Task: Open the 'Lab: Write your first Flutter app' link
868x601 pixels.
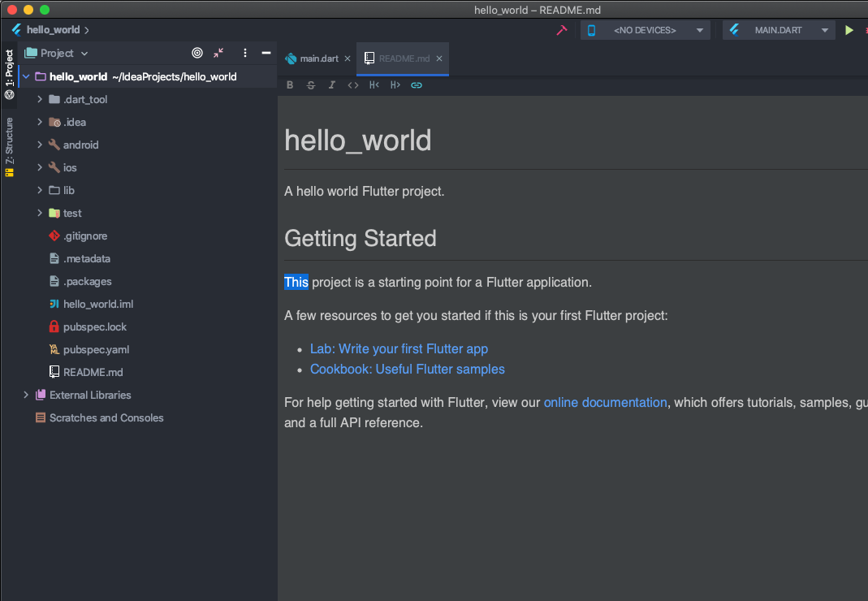Action: pos(399,348)
